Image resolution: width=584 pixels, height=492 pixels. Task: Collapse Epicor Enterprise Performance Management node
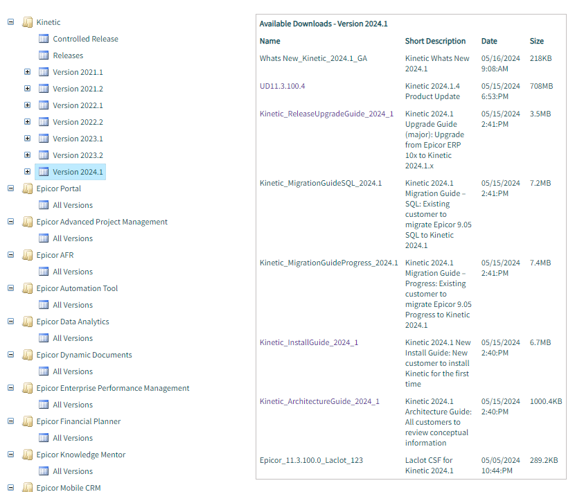pos(11,388)
